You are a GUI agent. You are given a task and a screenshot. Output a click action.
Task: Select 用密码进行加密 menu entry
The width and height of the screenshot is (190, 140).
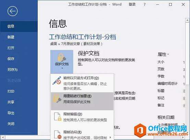point(82,101)
